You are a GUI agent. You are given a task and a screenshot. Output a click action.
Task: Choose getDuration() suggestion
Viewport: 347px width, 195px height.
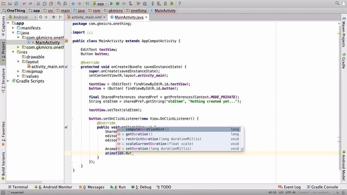click(x=179, y=134)
